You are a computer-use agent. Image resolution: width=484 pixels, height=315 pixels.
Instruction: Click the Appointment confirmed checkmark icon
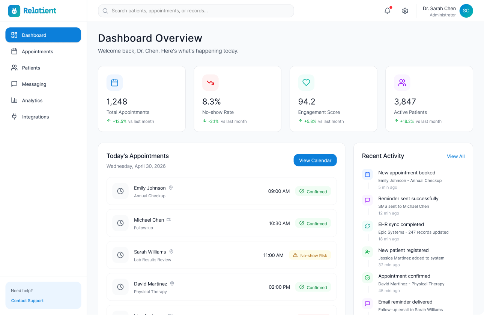(368, 278)
